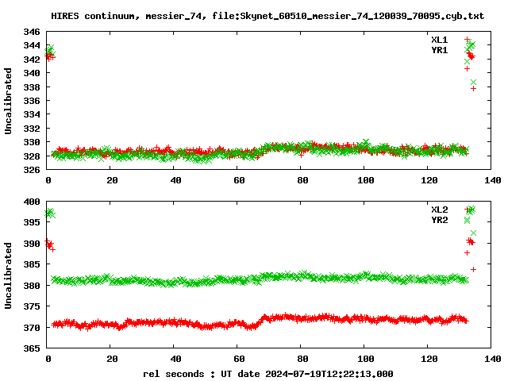Click the 365 y-axis tick label

[x=32, y=348]
